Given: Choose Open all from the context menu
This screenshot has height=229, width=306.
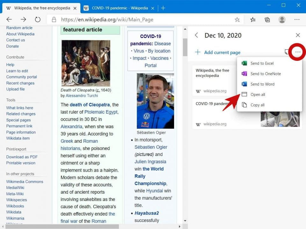Looking at the screenshot, I should (x=257, y=94).
